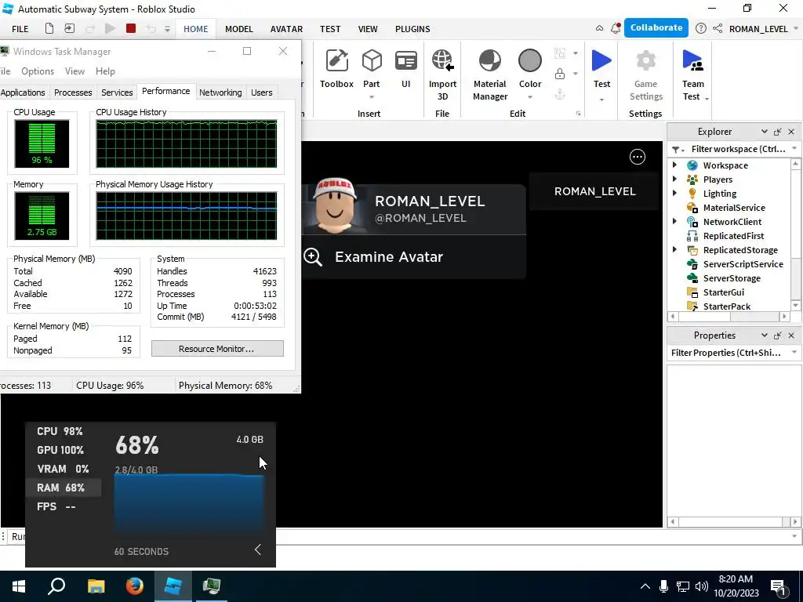Open the Services tab in Task Manager
Image resolution: width=803 pixels, height=602 pixels.
tap(117, 92)
